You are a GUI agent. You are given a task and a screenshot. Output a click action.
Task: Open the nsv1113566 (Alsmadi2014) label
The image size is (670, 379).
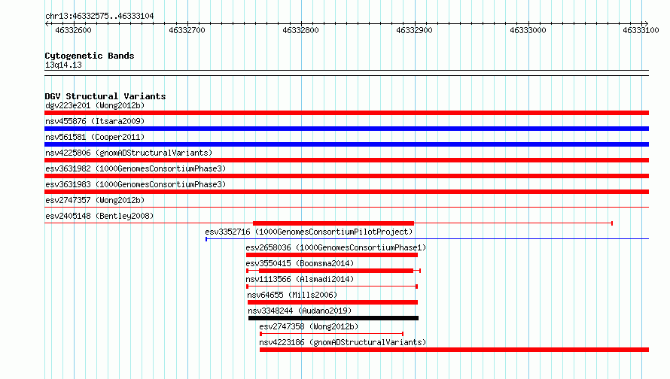coord(300,279)
